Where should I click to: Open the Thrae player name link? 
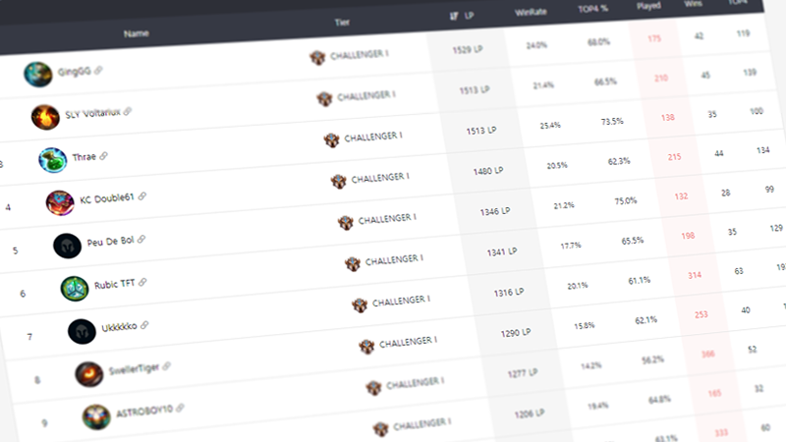(x=84, y=157)
